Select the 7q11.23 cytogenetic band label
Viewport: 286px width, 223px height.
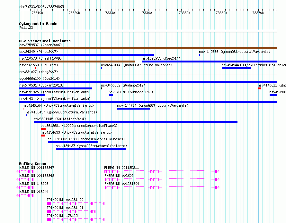pos(26,28)
